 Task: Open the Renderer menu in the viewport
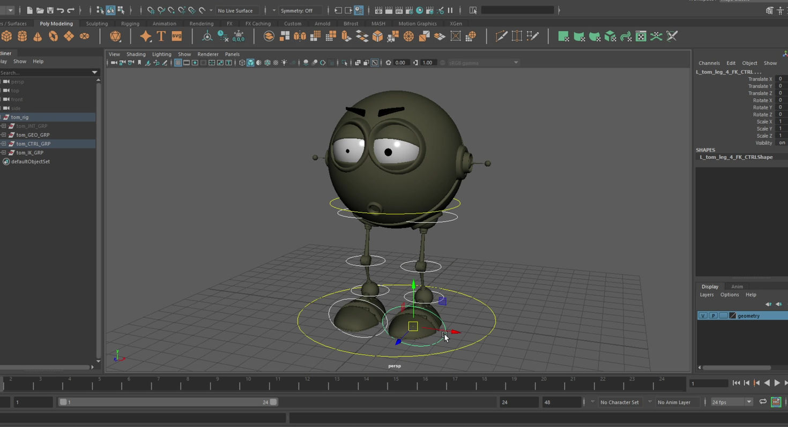click(x=207, y=54)
